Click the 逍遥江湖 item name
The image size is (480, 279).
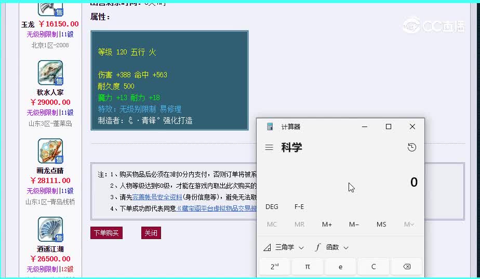(x=50, y=249)
